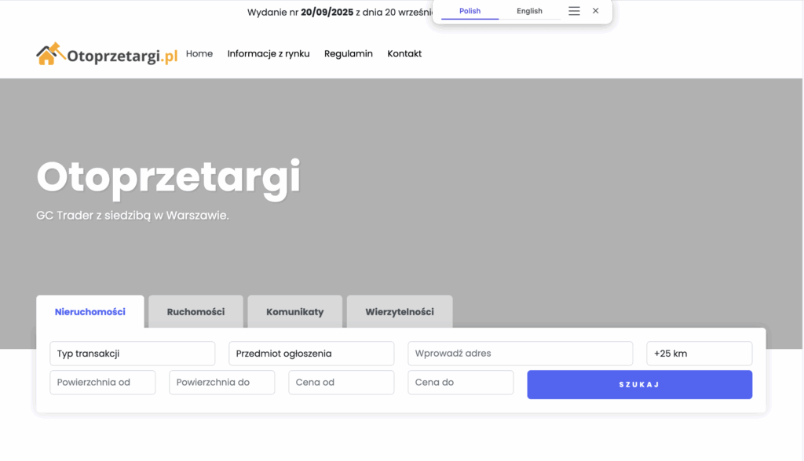Switch to the Ruchomości tab
The height and width of the screenshot is (461, 804).
pyautogui.click(x=196, y=312)
